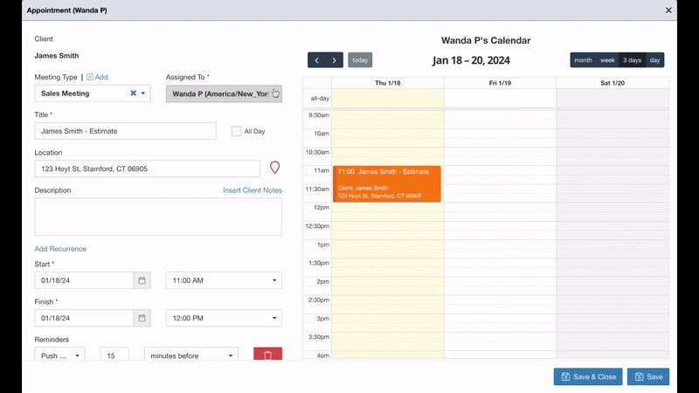The image size is (699, 393).
Task: Close the Appointment dialog
Action: click(668, 10)
